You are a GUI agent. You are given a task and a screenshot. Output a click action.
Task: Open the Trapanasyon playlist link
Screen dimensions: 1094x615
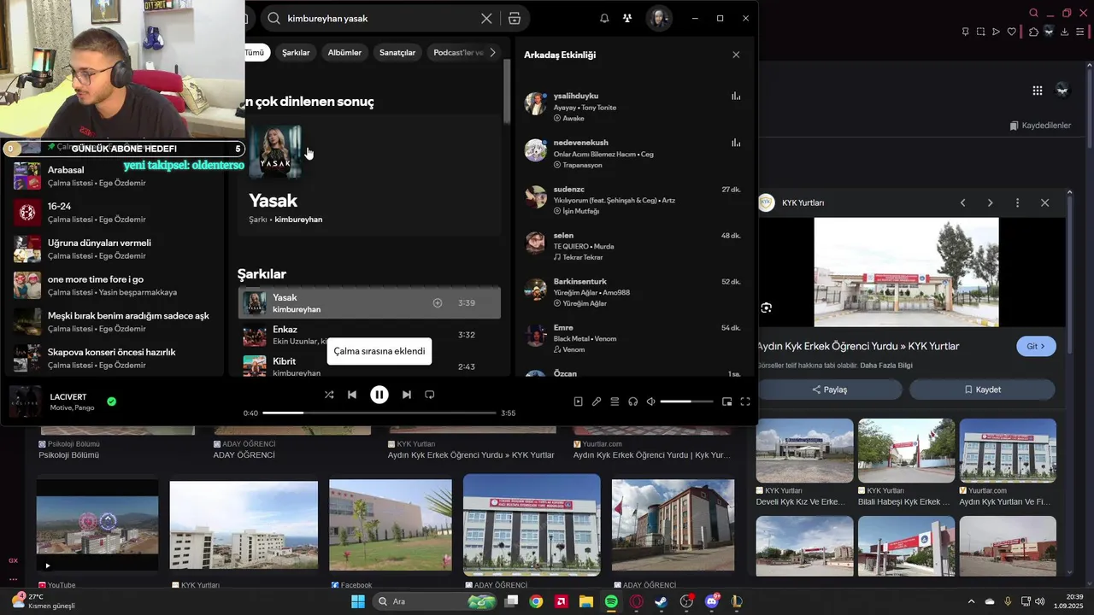pyautogui.click(x=582, y=165)
